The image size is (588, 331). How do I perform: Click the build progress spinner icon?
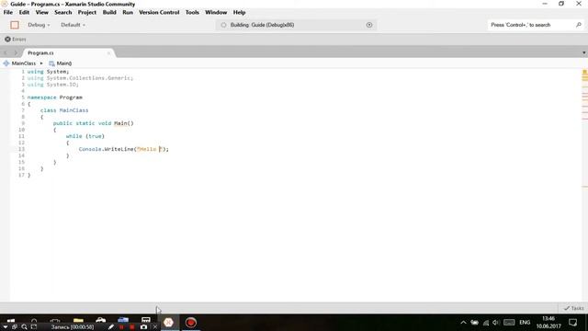tap(223, 25)
